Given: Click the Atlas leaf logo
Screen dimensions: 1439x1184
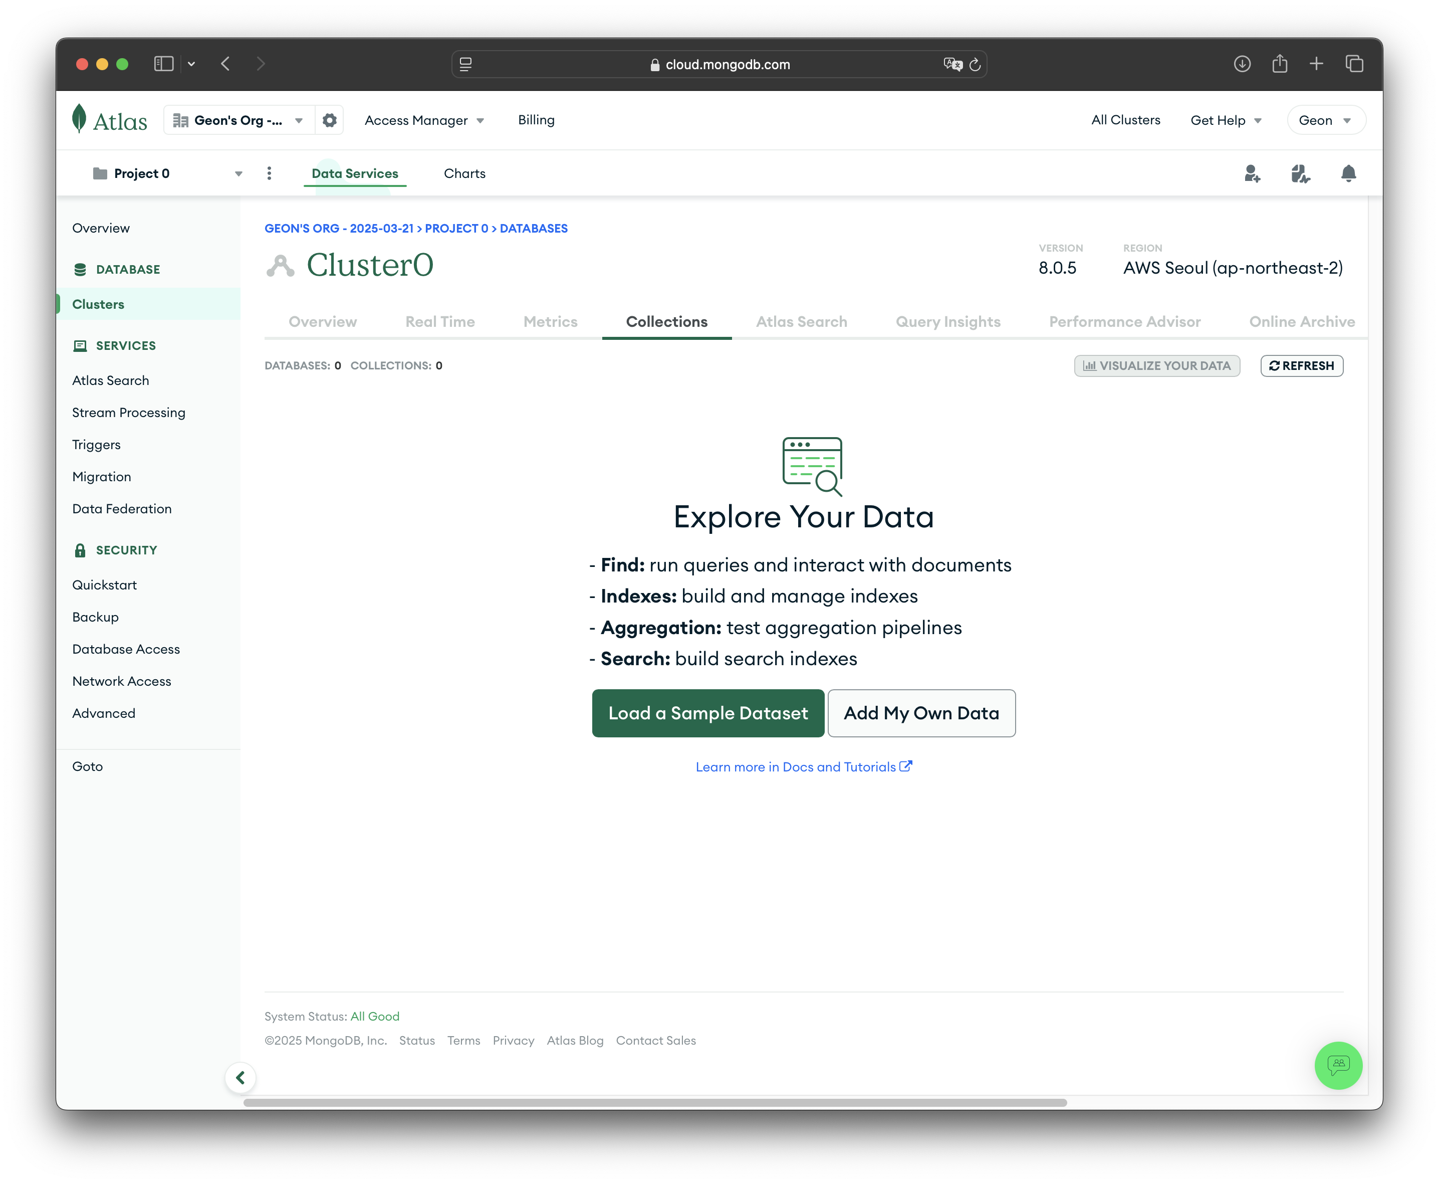Looking at the screenshot, I should (x=80, y=119).
